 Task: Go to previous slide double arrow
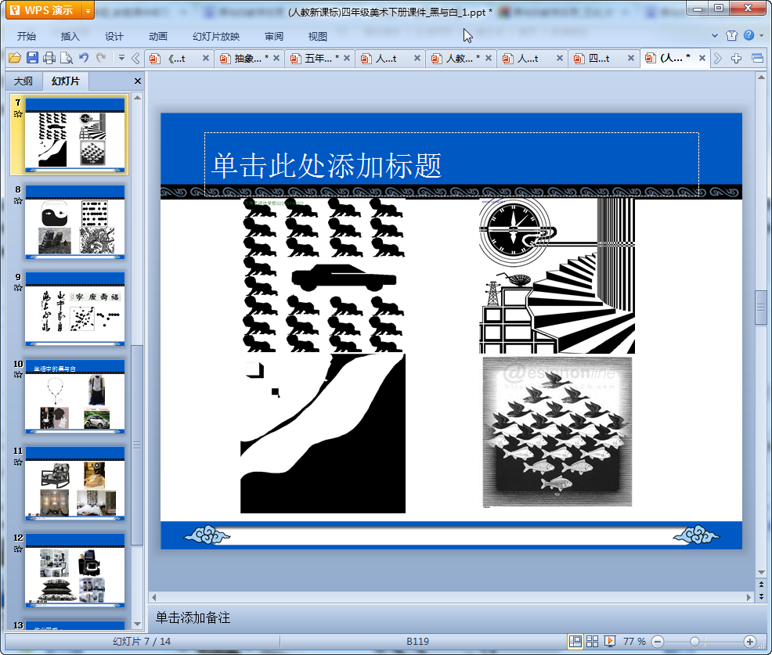pyautogui.click(x=761, y=585)
